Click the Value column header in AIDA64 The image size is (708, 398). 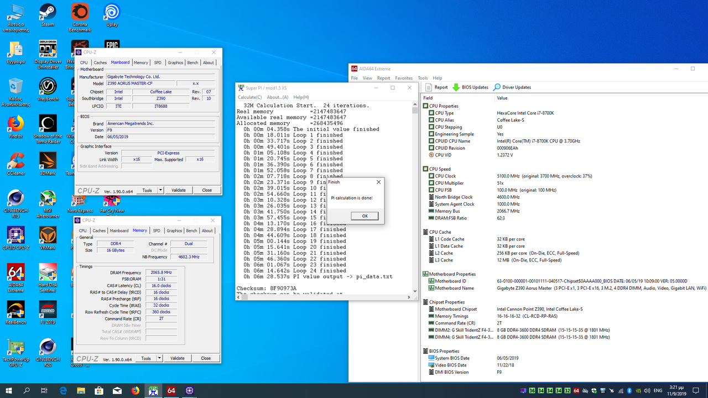[x=600, y=98]
